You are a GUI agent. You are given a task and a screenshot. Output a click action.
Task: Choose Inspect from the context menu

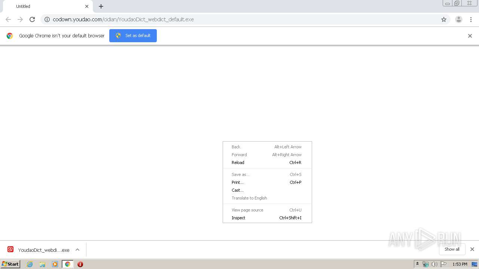pyautogui.click(x=267, y=218)
